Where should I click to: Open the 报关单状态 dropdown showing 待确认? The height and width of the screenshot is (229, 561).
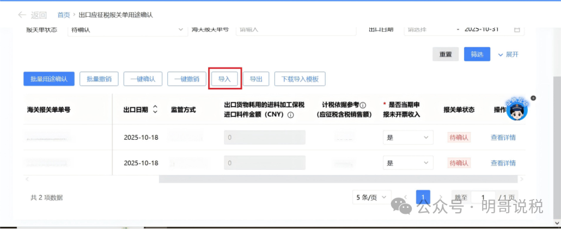pyautogui.click(x=128, y=29)
